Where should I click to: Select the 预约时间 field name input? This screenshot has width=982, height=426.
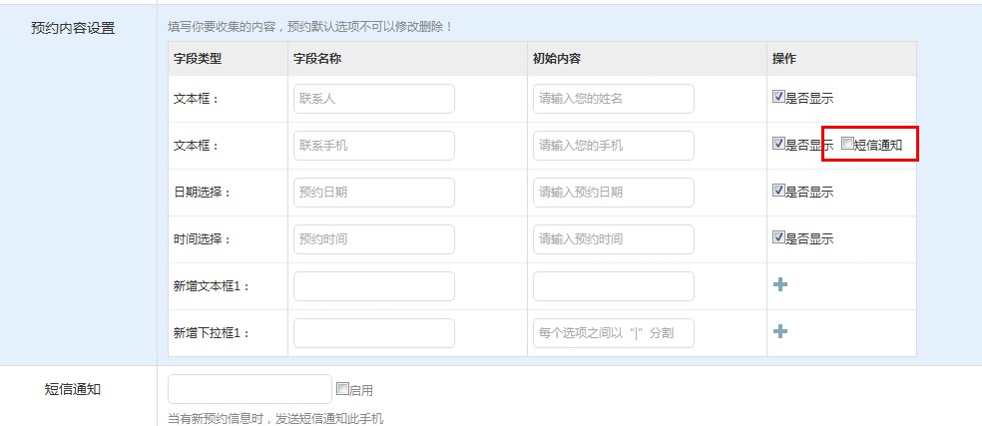pyautogui.click(x=373, y=239)
